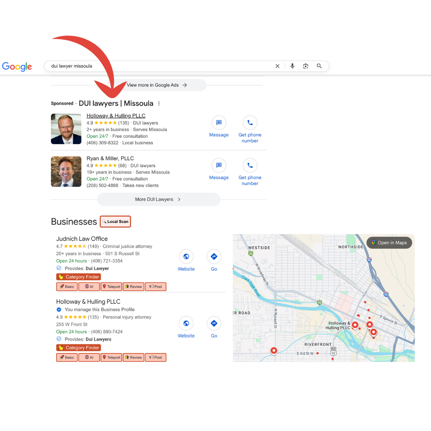
Task: Select map pin near S 3rd St W
Action: [x=274, y=351]
